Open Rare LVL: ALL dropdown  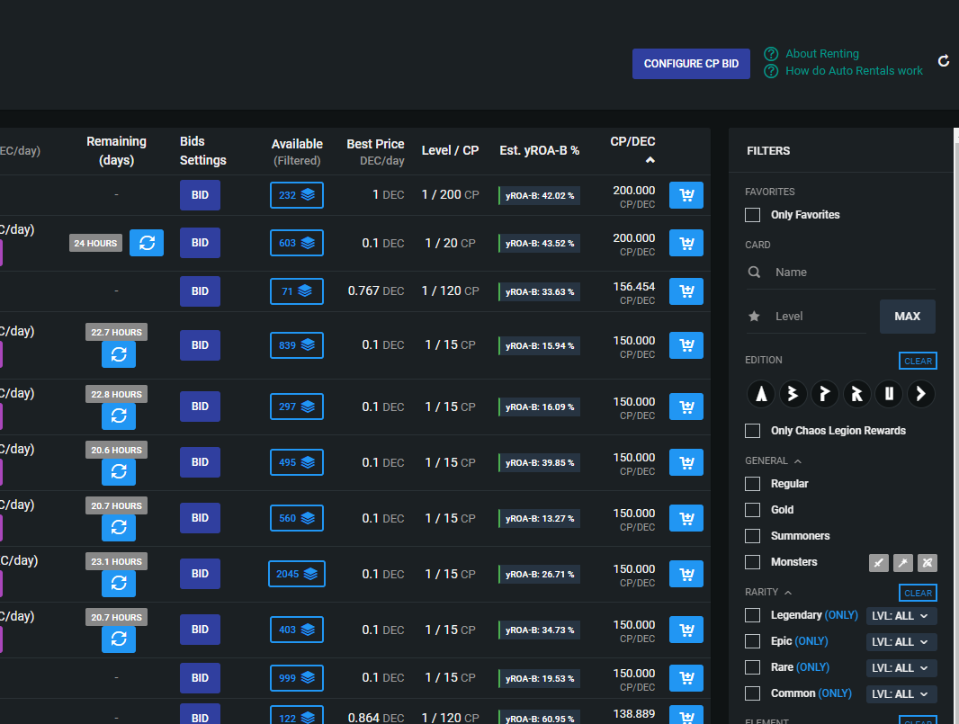[x=901, y=667]
